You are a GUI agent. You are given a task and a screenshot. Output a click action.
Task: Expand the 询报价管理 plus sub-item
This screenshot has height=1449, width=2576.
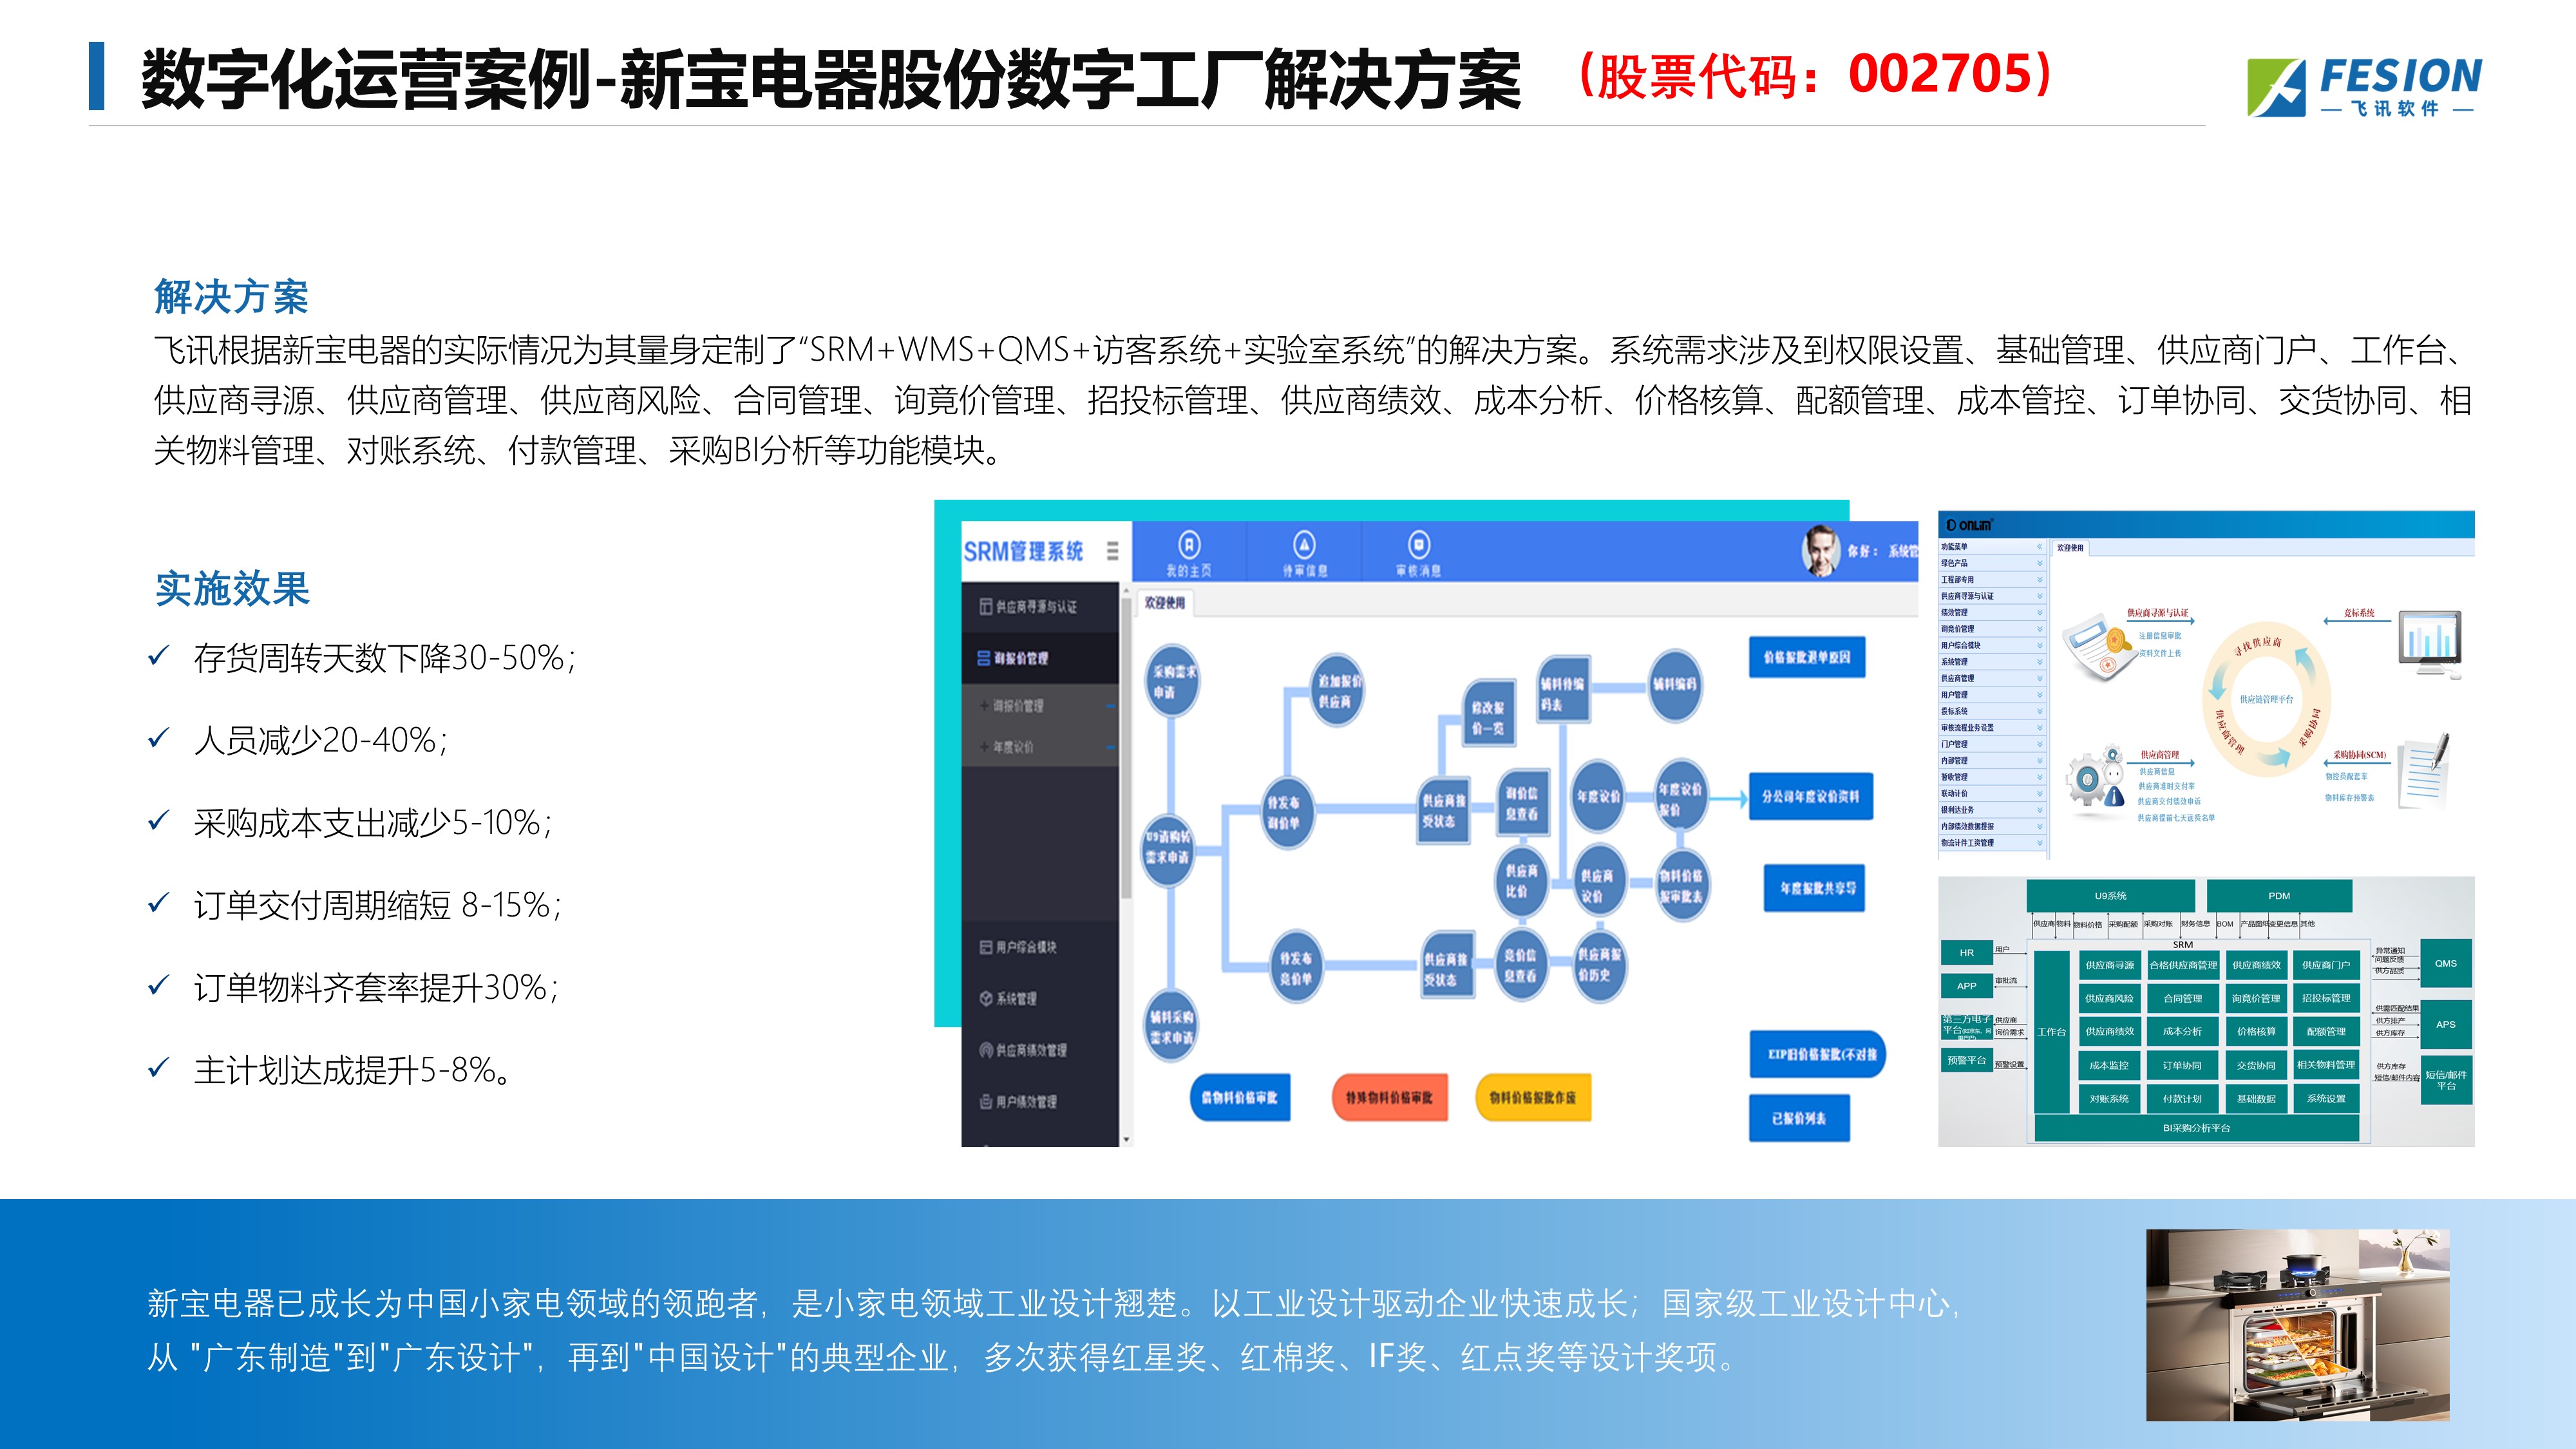tap(984, 705)
